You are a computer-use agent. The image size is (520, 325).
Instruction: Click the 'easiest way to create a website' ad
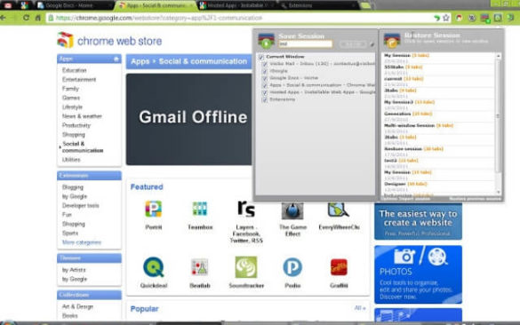point(418,221)
